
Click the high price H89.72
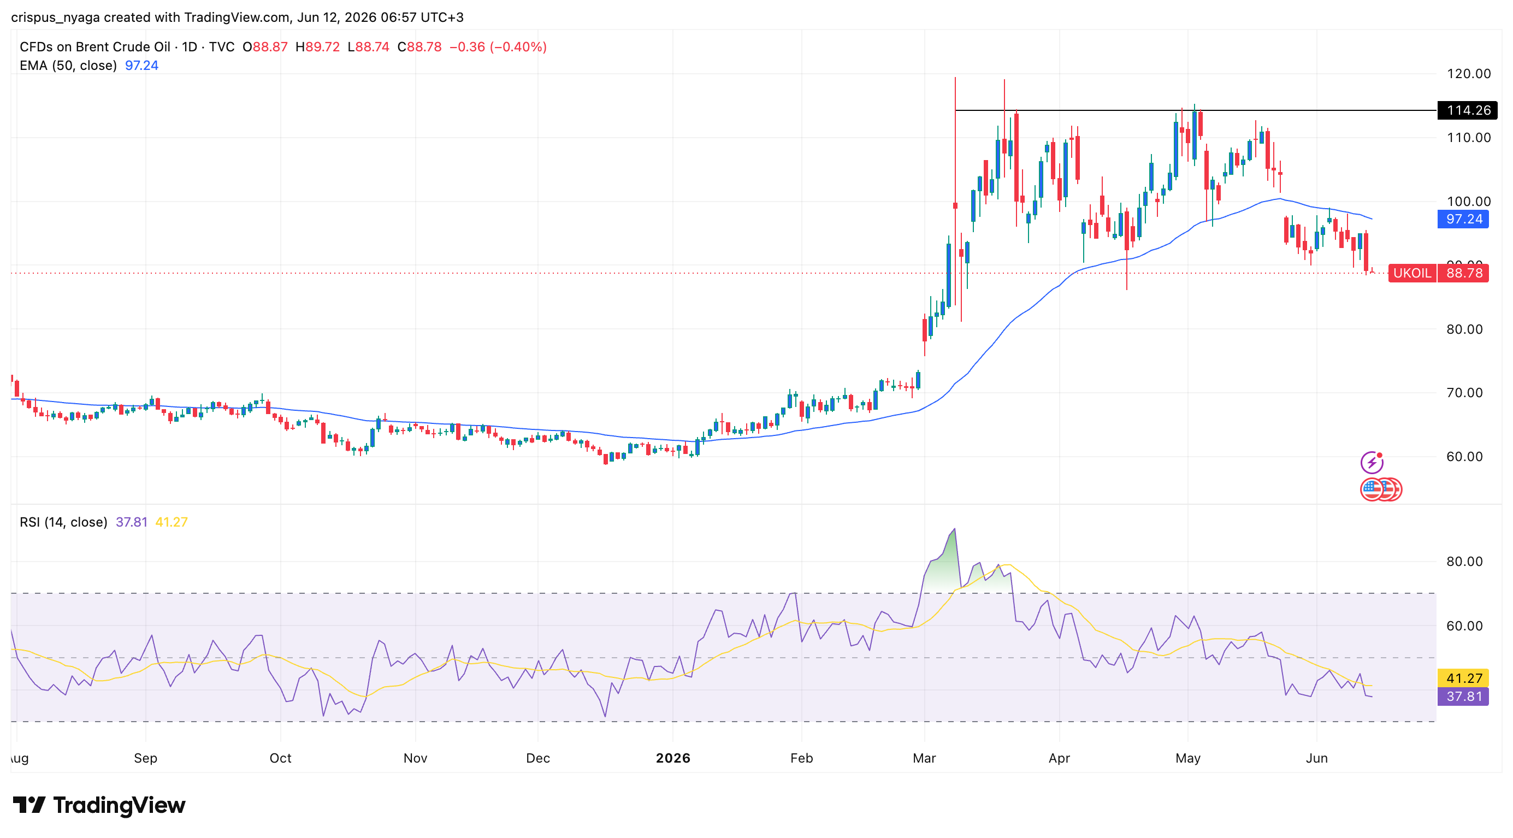point(317,47)
